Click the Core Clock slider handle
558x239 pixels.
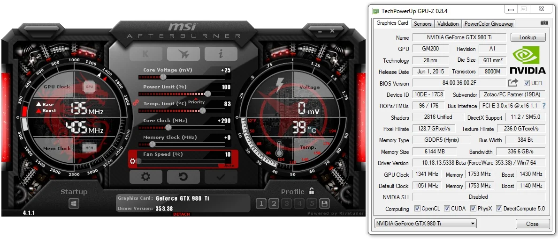coord(168,127)
